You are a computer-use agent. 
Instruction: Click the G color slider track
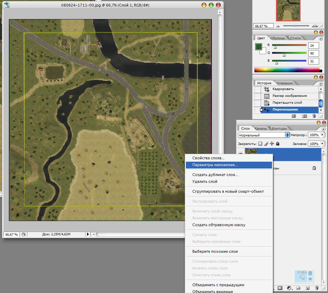289,53
